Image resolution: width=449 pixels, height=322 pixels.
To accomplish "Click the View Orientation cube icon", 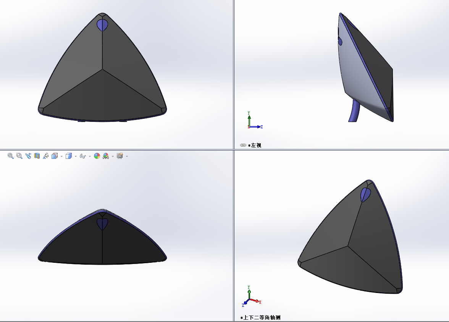I will coord(55,156).
